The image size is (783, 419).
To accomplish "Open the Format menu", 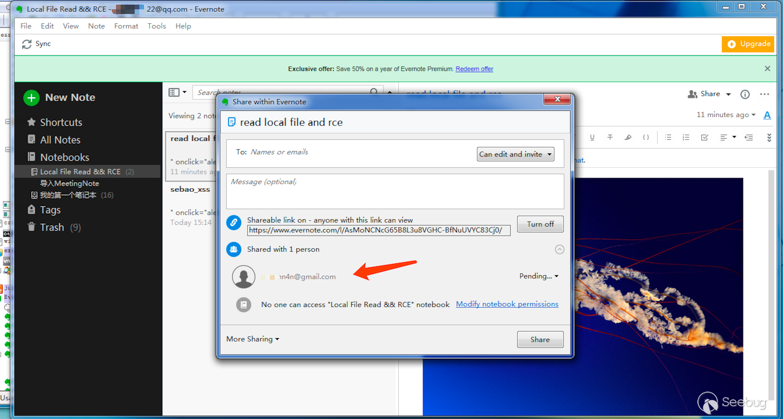I will coord(126,26).
